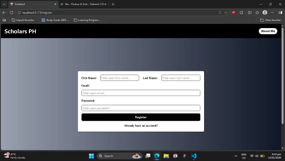
Task: Open Figma on the taskbar
Action: [x=184, y=156]
